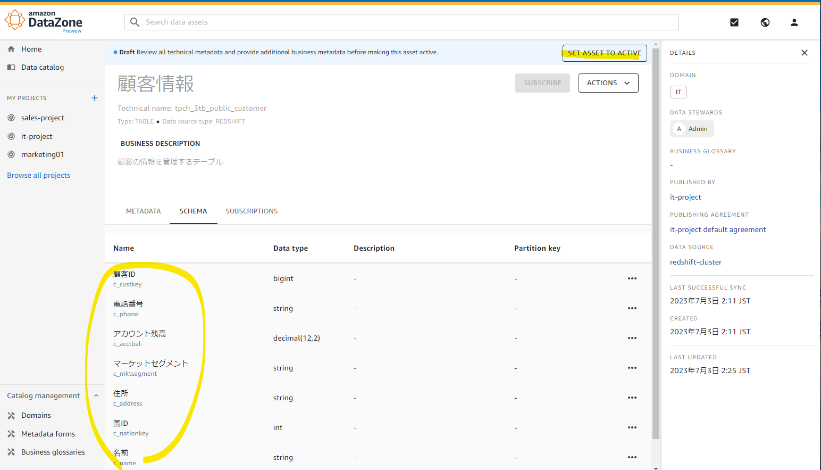Open it-project default agreement link
The width and height of the screenshot is (821, 470).
pos(718,229)
